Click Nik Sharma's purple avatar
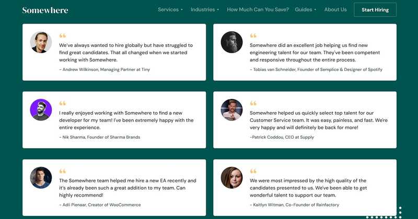Screen dimensions: 418x219 pos(41,110)
